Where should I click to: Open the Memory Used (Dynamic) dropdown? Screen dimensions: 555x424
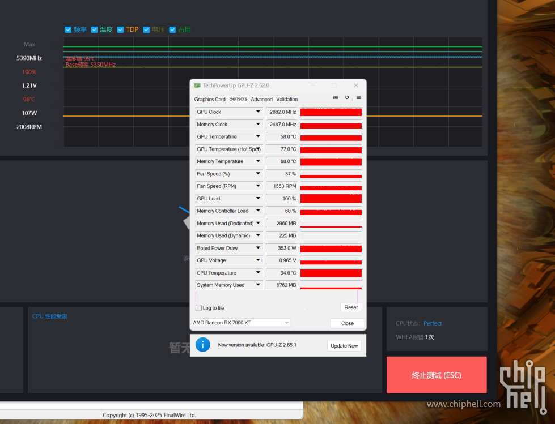258,235
